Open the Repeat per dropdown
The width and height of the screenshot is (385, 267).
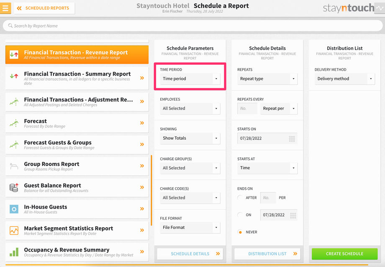click(279, 108)
